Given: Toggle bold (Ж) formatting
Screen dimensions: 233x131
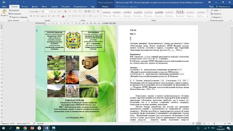Looking at the screenshot, I should 31,17.
